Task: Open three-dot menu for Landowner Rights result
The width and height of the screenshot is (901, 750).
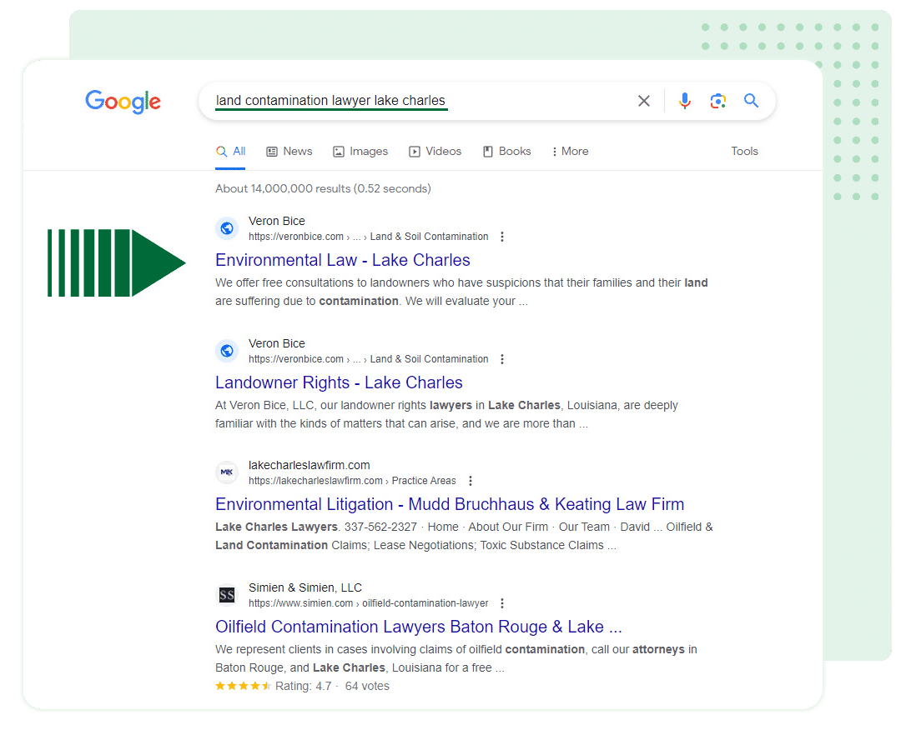Action: click(x=501, y=359)
